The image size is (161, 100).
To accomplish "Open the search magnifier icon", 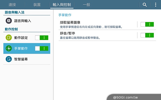I will click(x=145, y=4).
